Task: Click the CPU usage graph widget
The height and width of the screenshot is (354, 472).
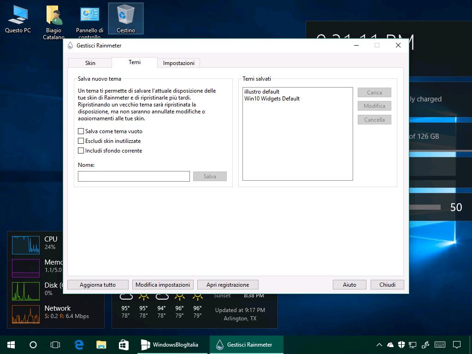Action: (26, 245)
